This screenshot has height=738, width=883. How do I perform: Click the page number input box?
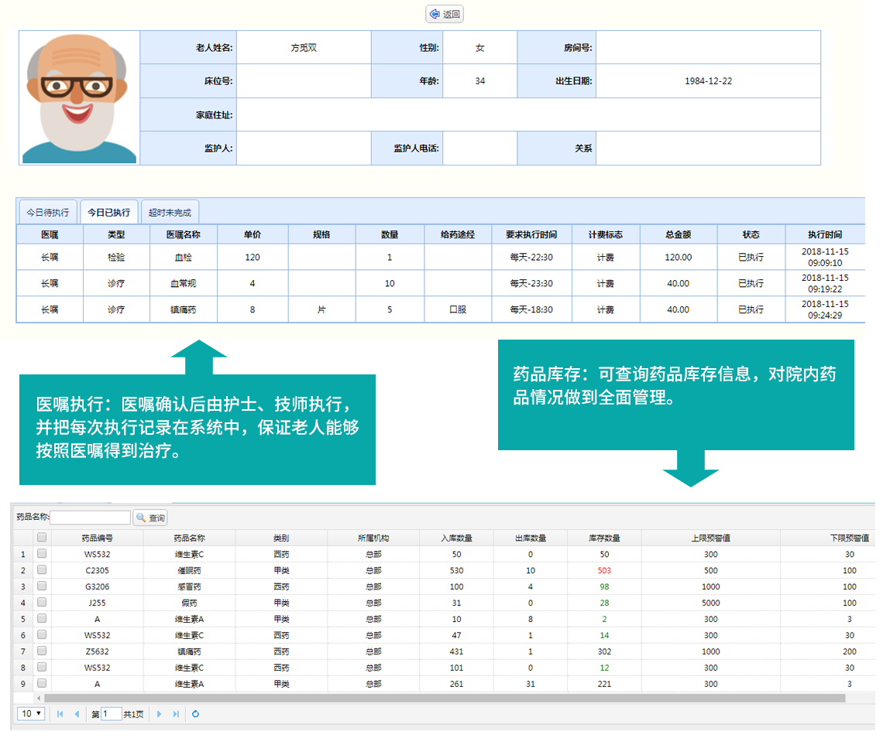[111, 714]
